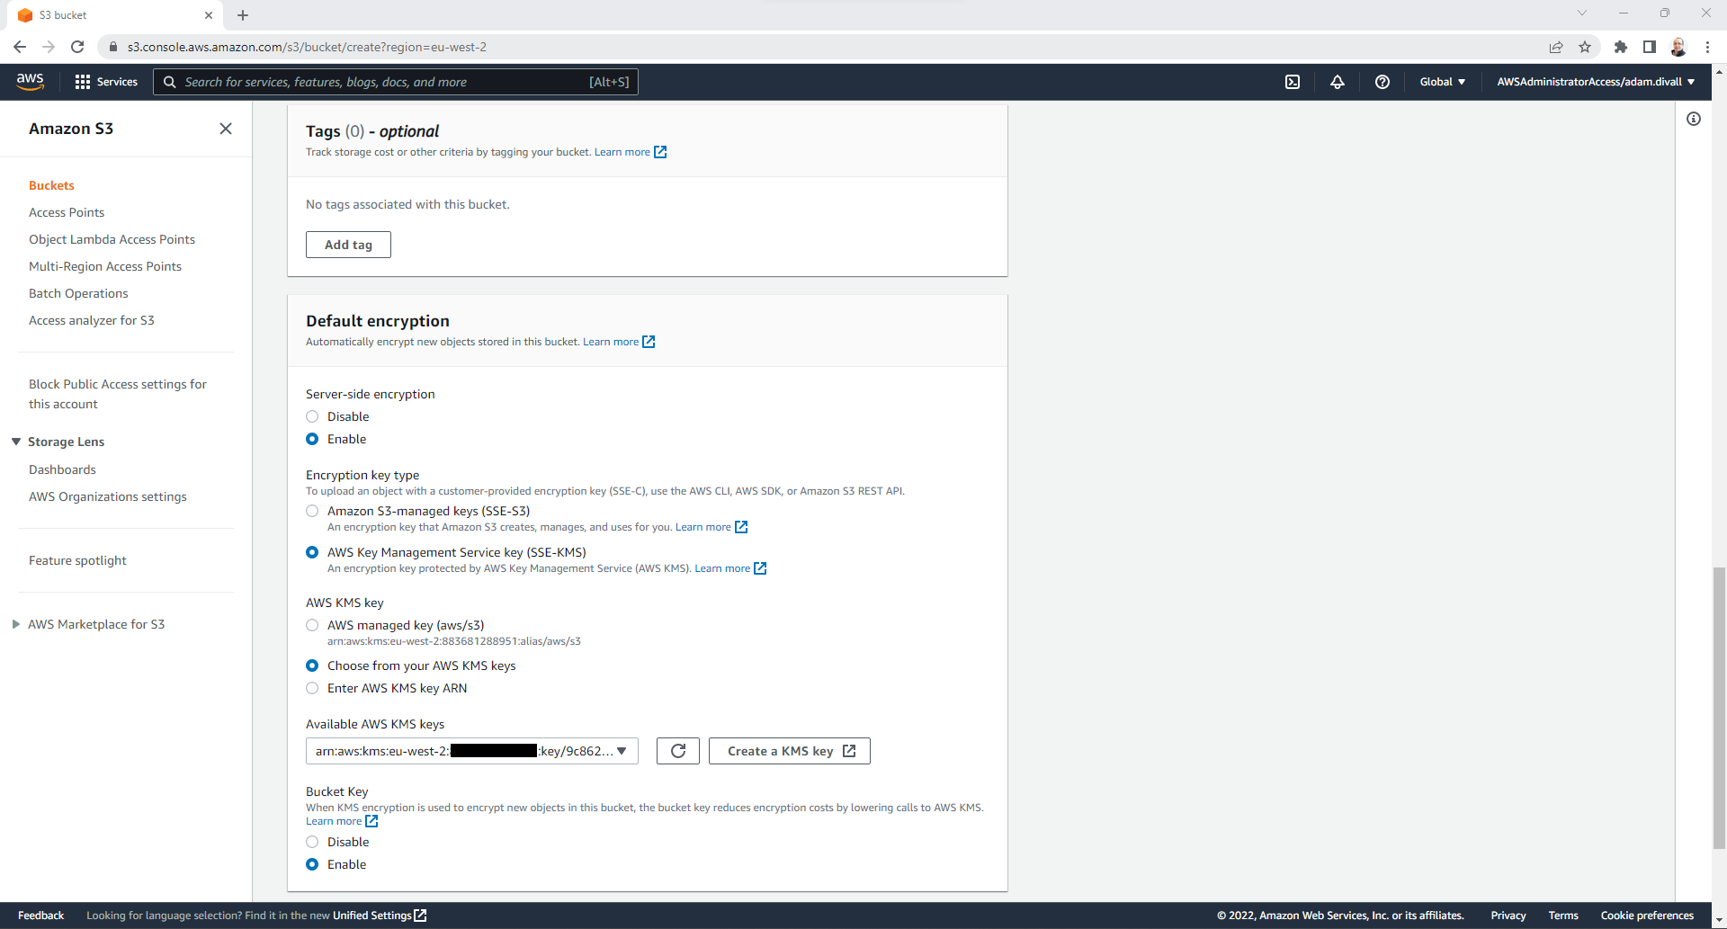Select Choose from your AWS KMS keys
Image resolution: width=1727 pixels, height=929 pixels.
[312, 665]
